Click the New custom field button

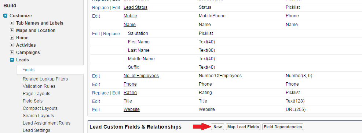[x=217, y=127]
